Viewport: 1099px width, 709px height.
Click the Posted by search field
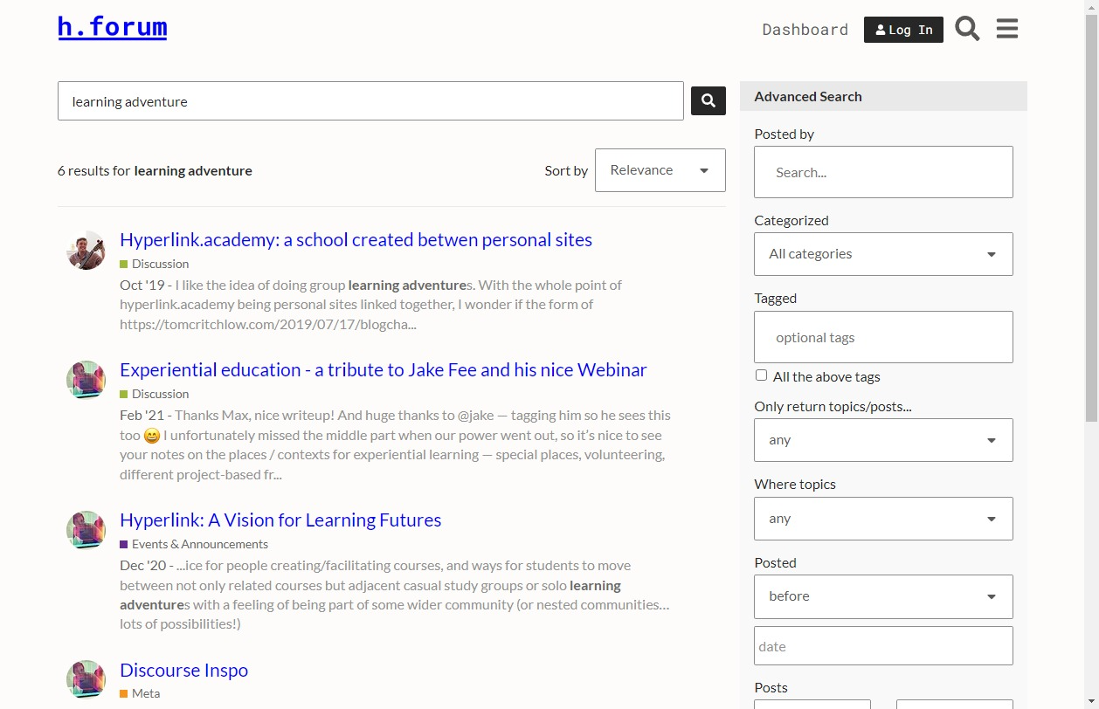coord(883,172)
